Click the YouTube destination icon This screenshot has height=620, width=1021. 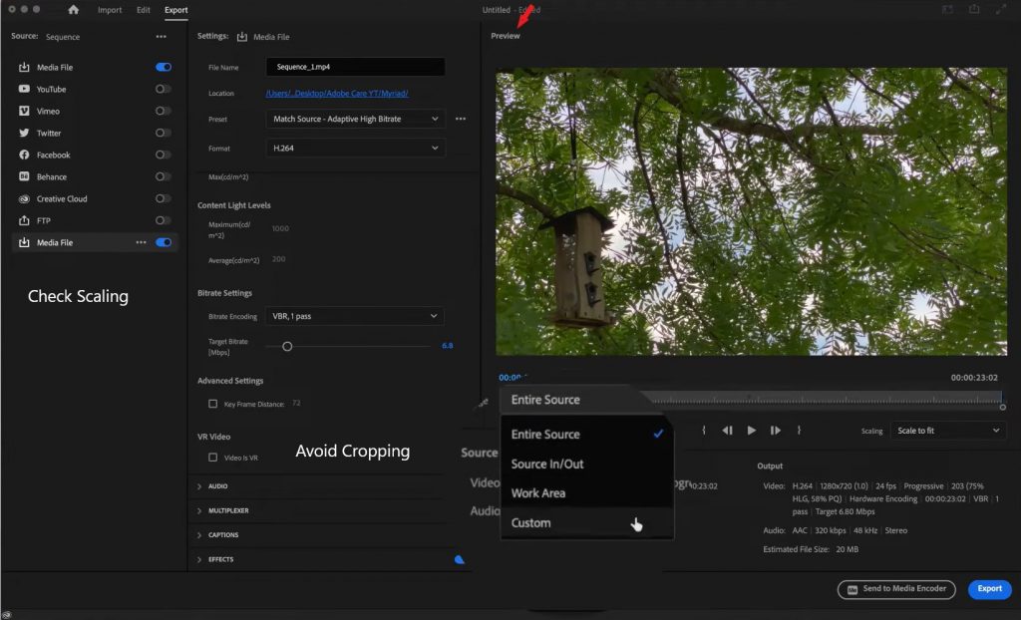(24, 89)
